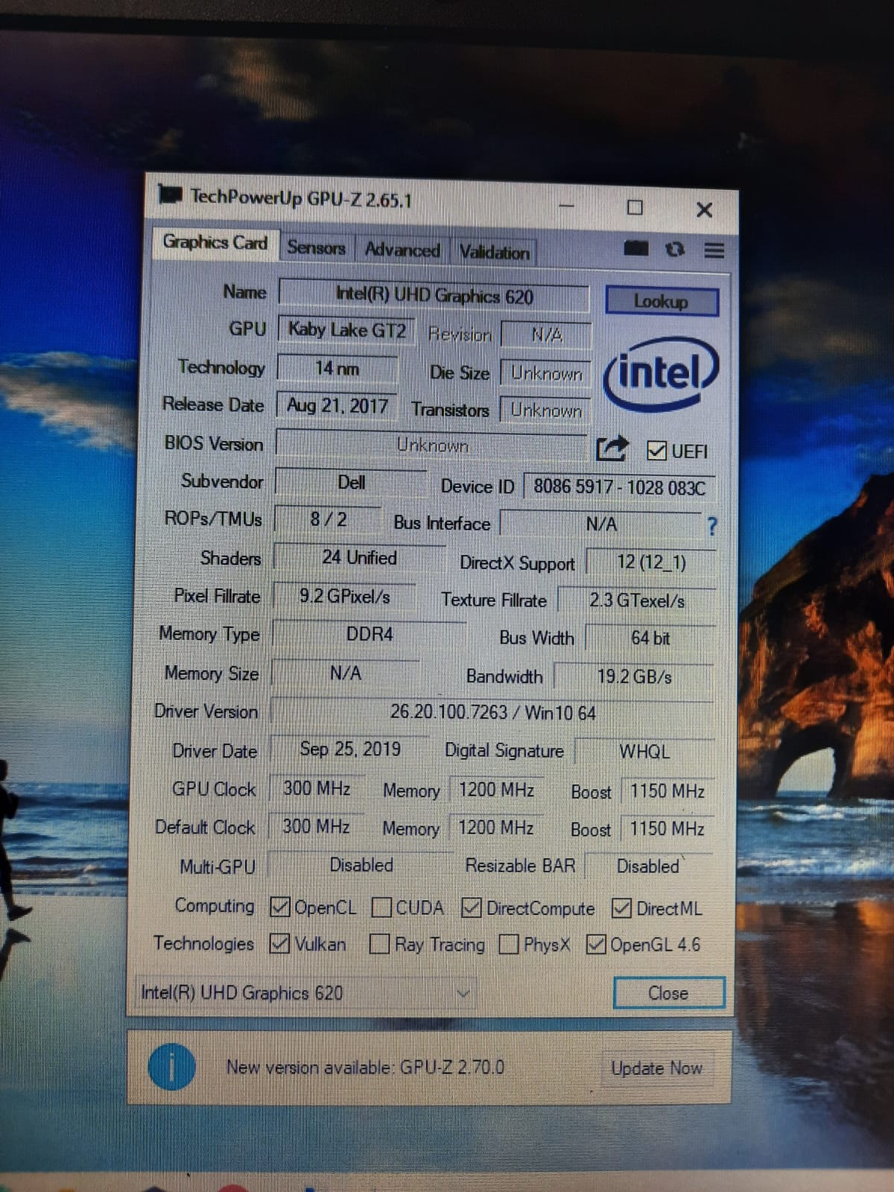Click the Name field Intel(R) UHD Graphics 620
The height and width of the screenshot is (1192, 894).
[434, 296]
